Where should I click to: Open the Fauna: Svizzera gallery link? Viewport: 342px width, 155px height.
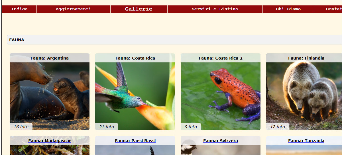(221, 141)
